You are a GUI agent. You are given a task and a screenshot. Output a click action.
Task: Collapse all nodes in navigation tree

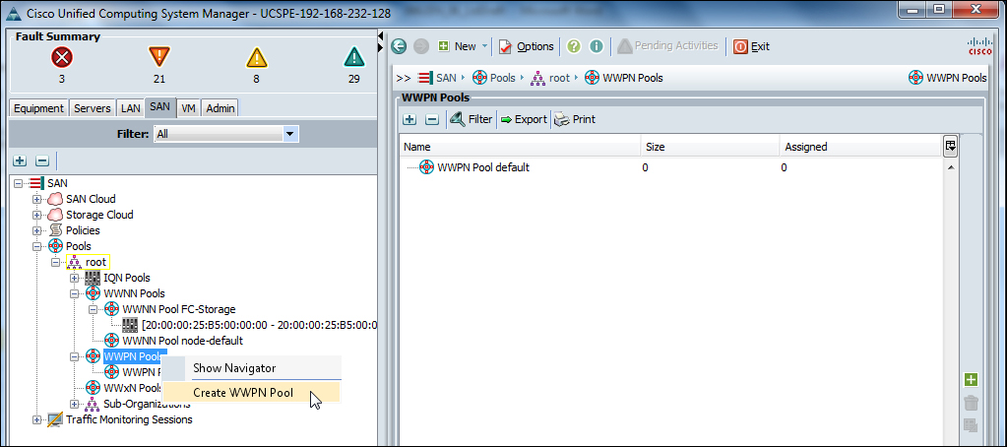[x=41, y=160]
